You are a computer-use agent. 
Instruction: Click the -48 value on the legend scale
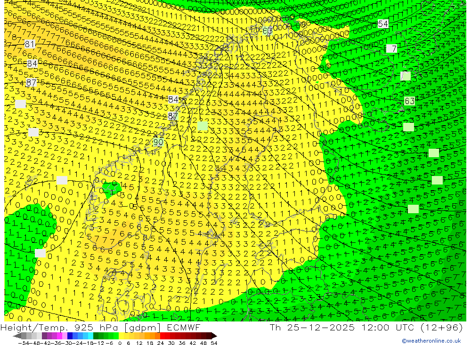pos(34,343)
